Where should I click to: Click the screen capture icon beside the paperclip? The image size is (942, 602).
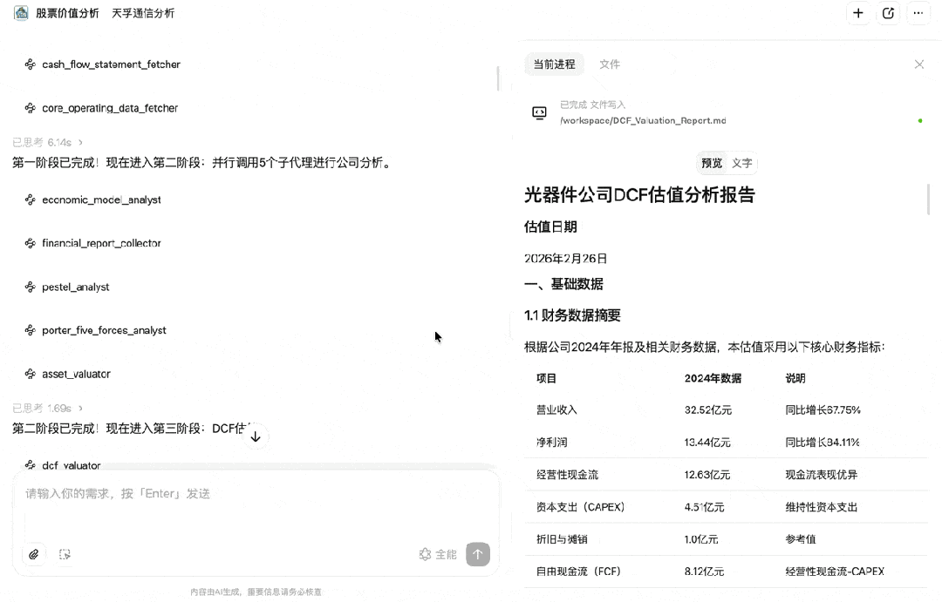tap(65, 554)
